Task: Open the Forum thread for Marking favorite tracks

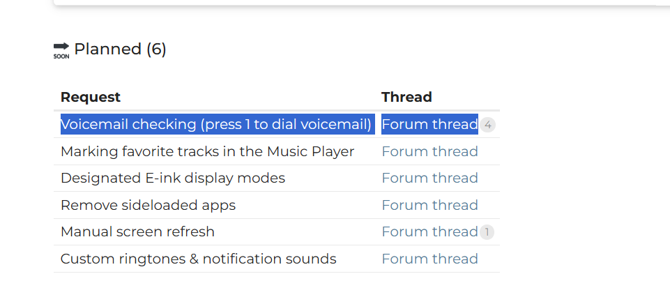Action: [x=429, y=152]
